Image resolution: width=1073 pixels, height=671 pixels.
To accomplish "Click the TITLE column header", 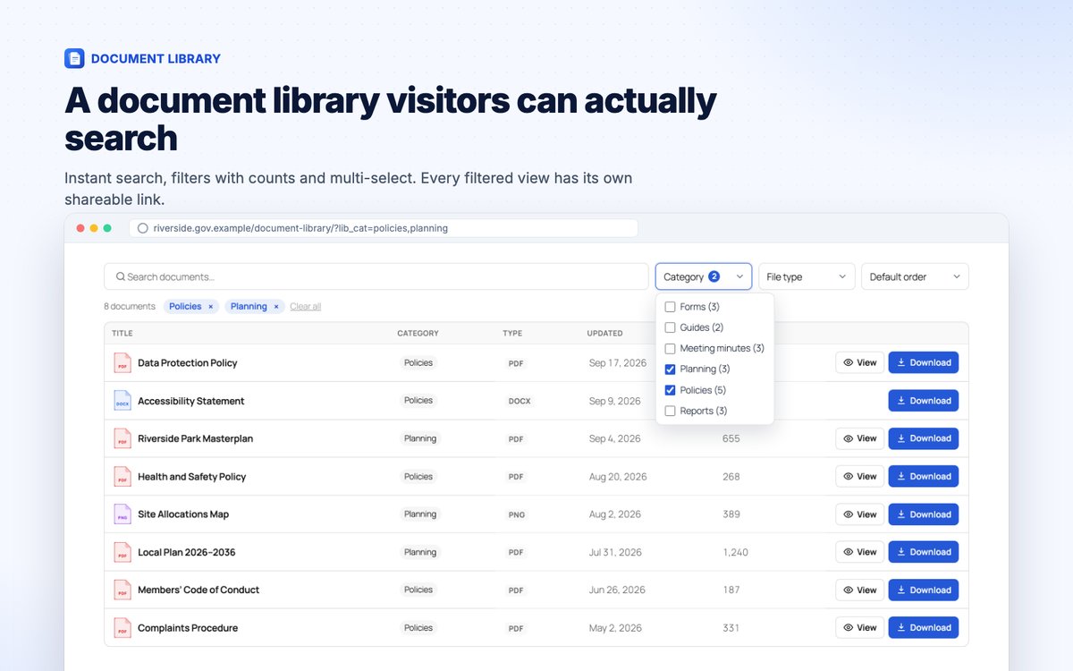I will point(123,334).
